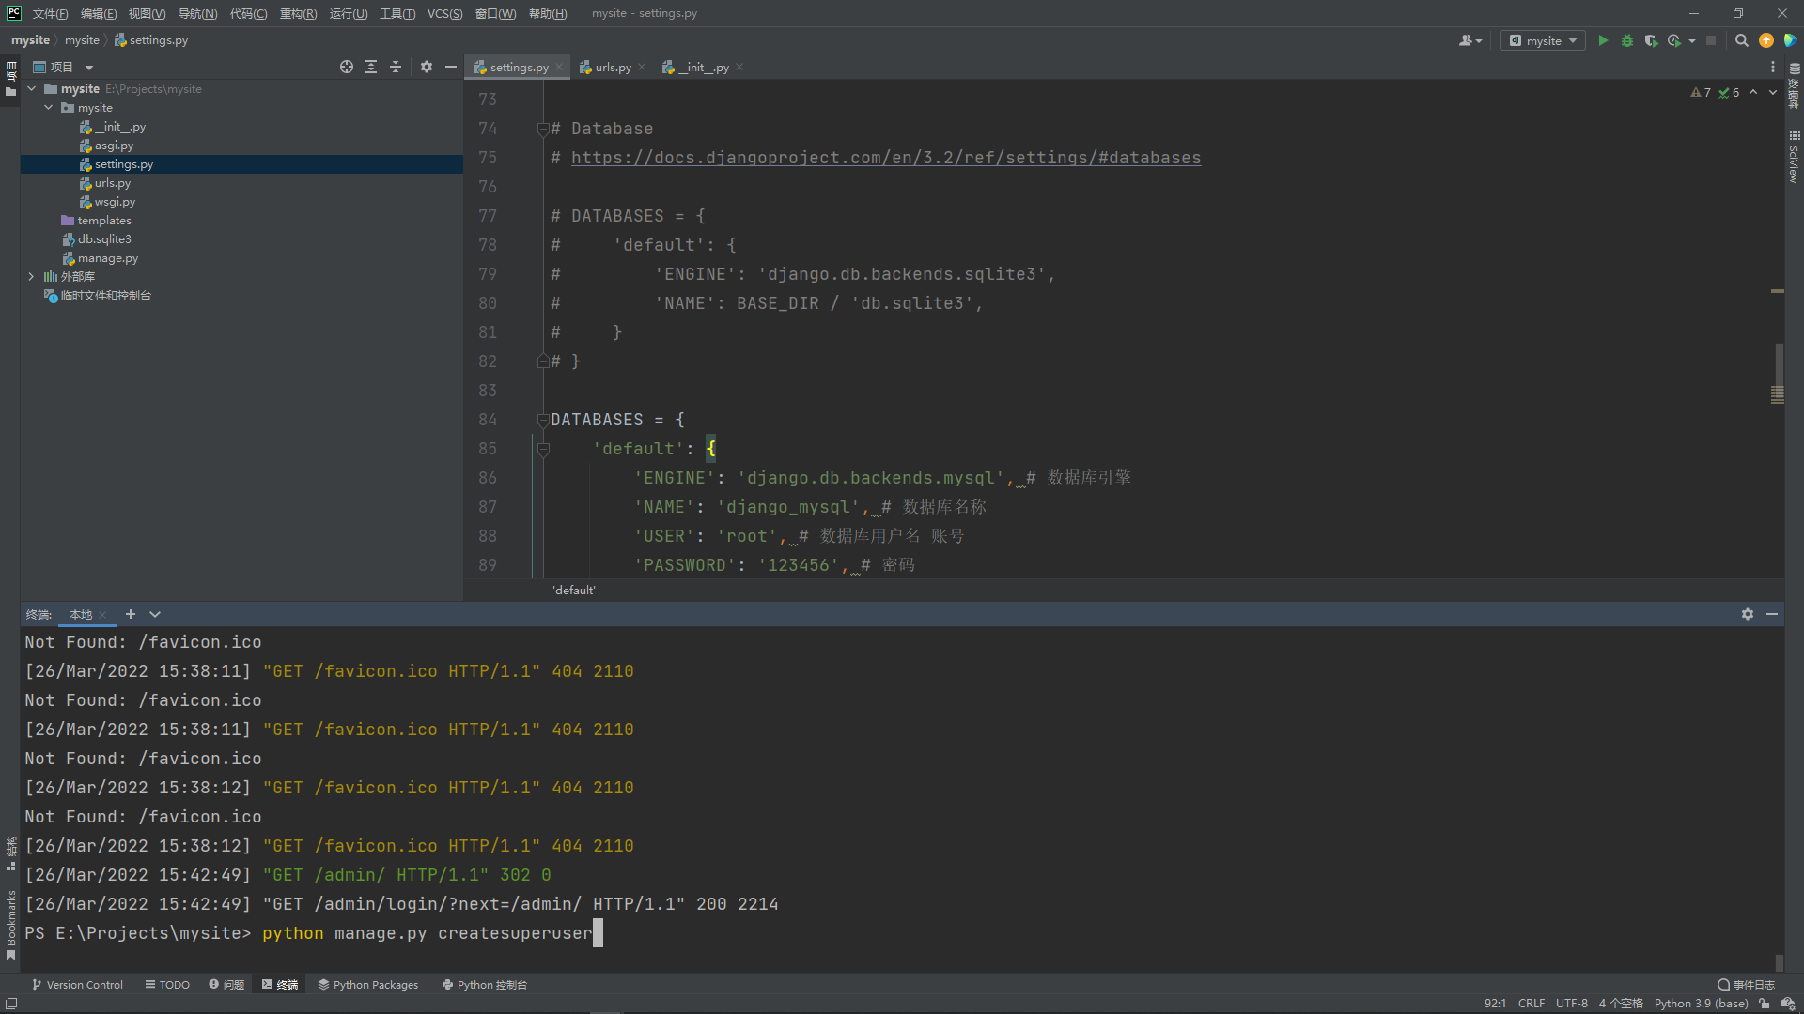Image resolution: width=1804 pixels, height=1014 pixels.
Task: Run mysite with coverage
Action: point(1651,40)
